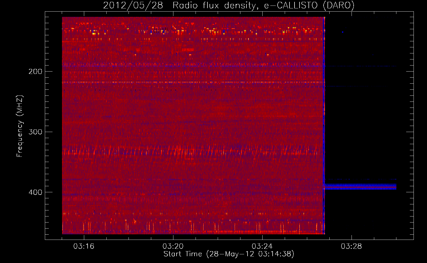Click the 300 frequency tick label
Screen dimensions: 427x263
(x=35, y=132)
